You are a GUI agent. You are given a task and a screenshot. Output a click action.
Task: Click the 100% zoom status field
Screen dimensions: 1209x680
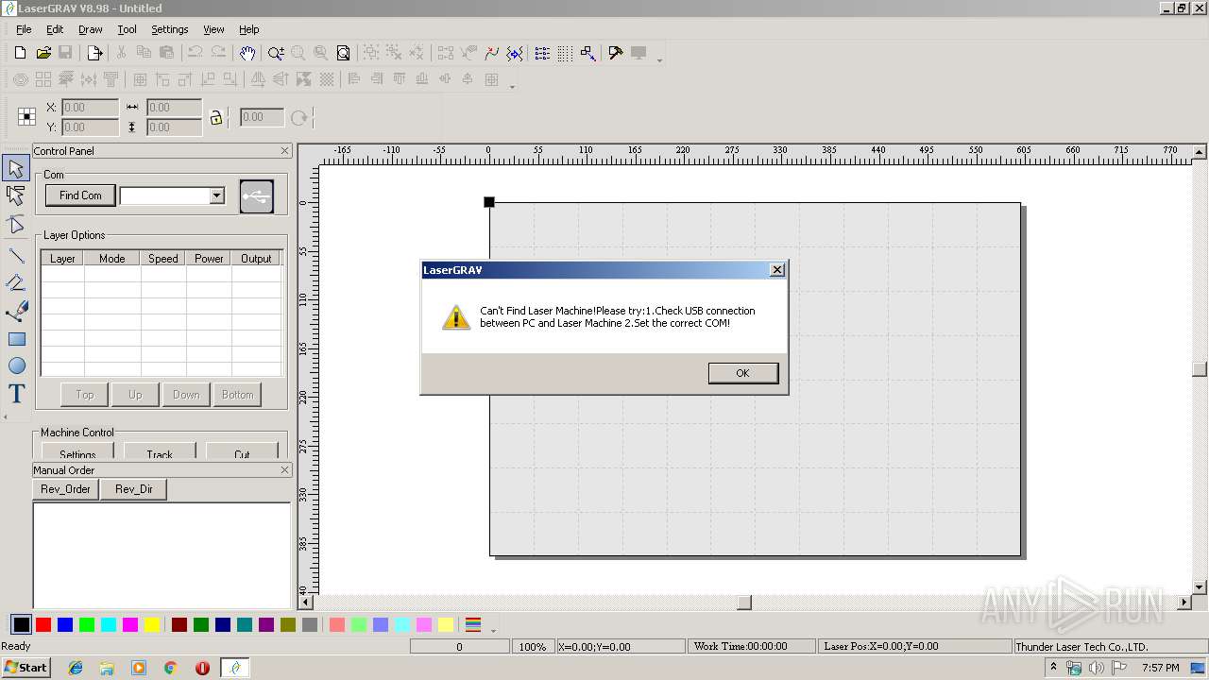pos(533,646)
